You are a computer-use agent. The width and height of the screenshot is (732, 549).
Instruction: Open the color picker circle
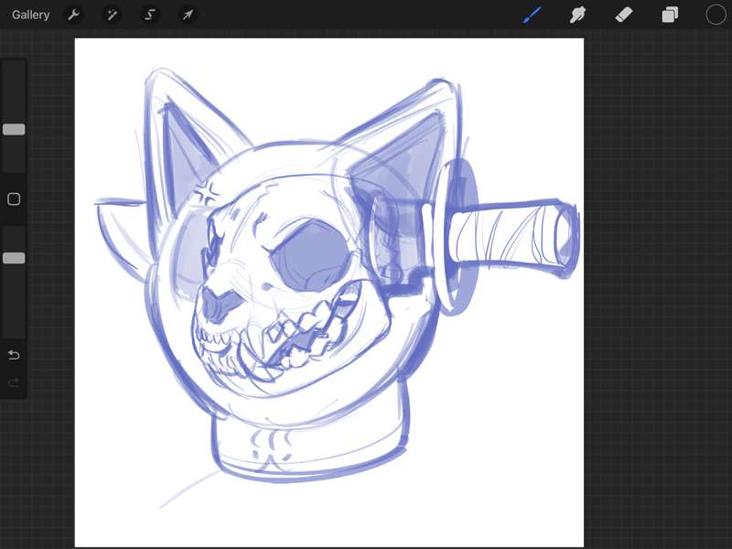click(716, 15)
